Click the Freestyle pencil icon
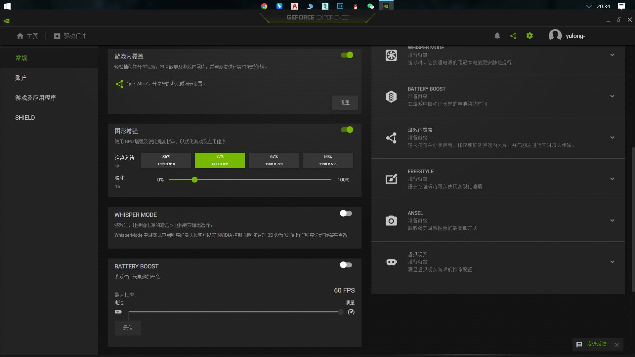Viewport: 635px width, 357px height. 391,179
